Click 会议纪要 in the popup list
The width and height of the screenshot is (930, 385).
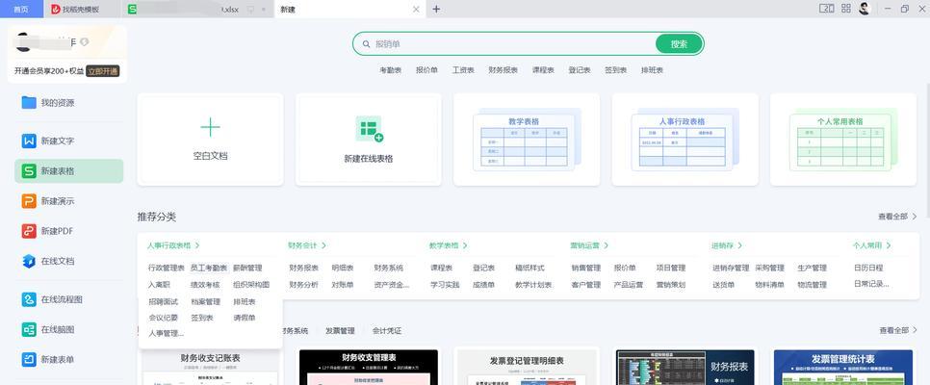click(x=163, y=318)
